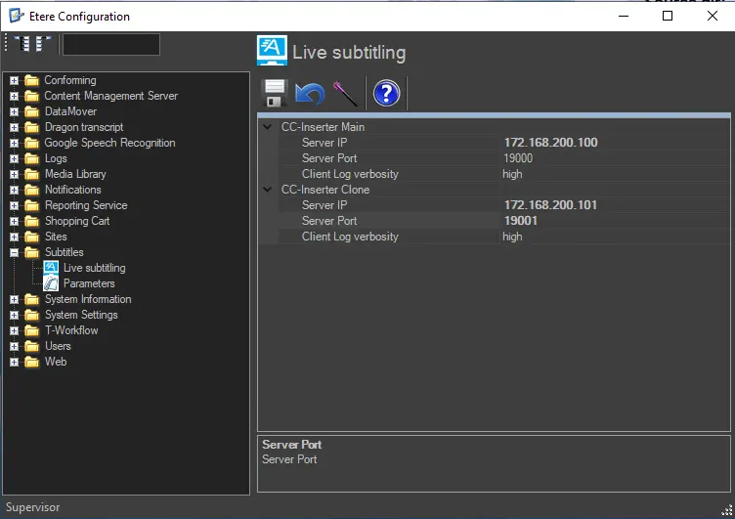This screenshot has width=735, height=519.
Task: Click the Save floppy disk icon
Action: coord(275,94)
